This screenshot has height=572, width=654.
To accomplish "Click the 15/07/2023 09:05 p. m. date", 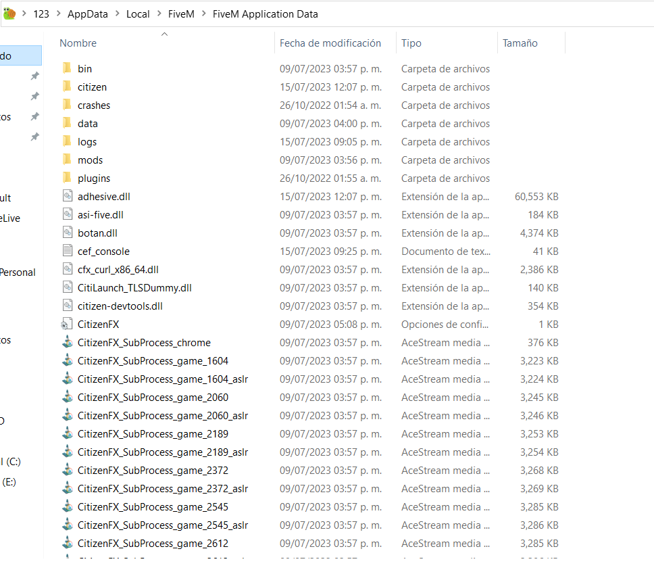I will [x=330, y=141].
